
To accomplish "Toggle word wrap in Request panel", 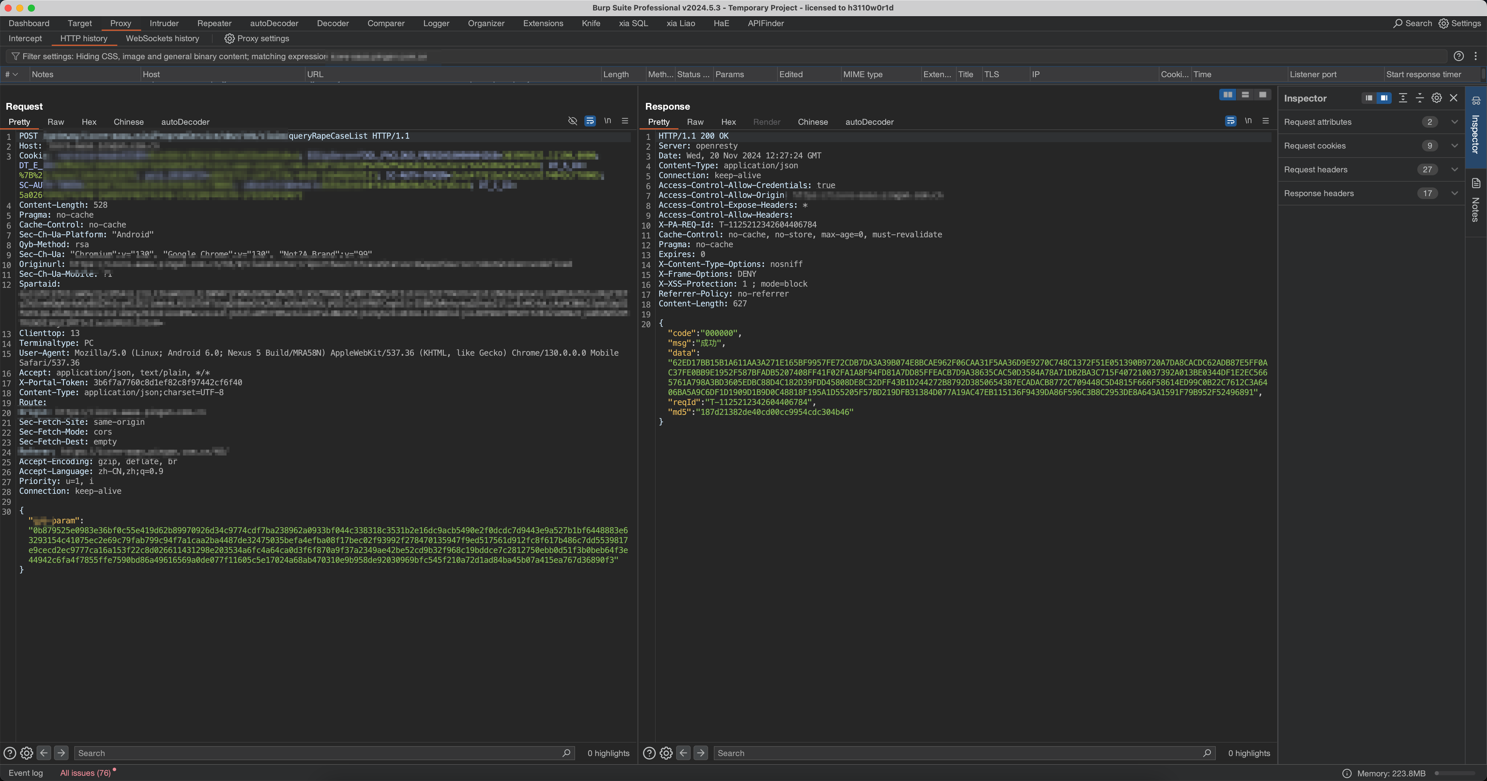I will tap(590, 121).
